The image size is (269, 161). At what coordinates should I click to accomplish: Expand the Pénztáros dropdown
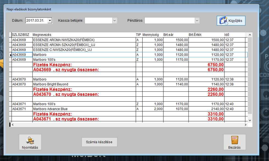(197, 21)
